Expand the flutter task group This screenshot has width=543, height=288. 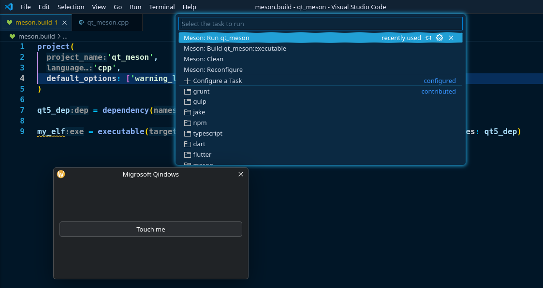(320, 155)
